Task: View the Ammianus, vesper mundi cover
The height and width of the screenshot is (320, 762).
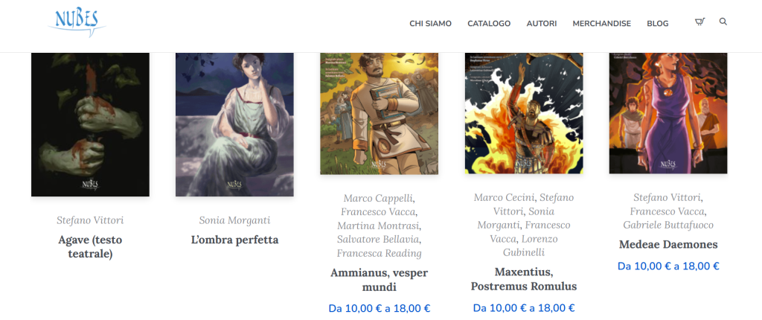Action: click(379, 113)
